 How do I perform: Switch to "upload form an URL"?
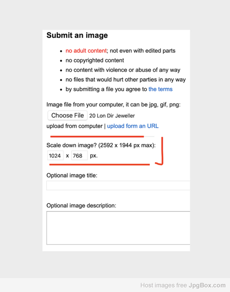pos(133,126)
